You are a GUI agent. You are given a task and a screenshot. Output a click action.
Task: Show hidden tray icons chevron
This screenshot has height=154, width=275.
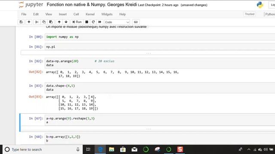(249, 149)
